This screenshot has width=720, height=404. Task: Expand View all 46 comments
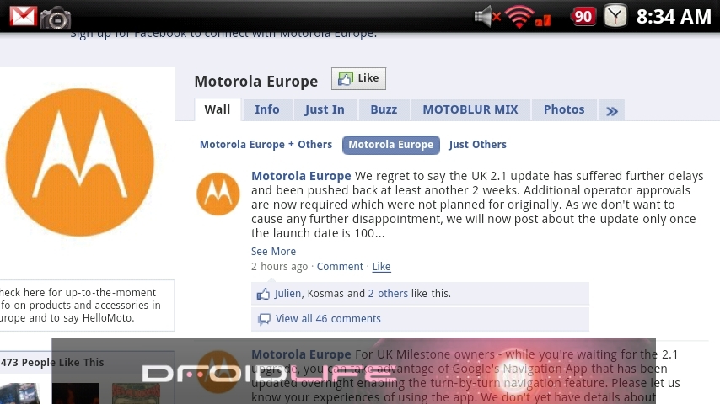[x=328, y=319]
